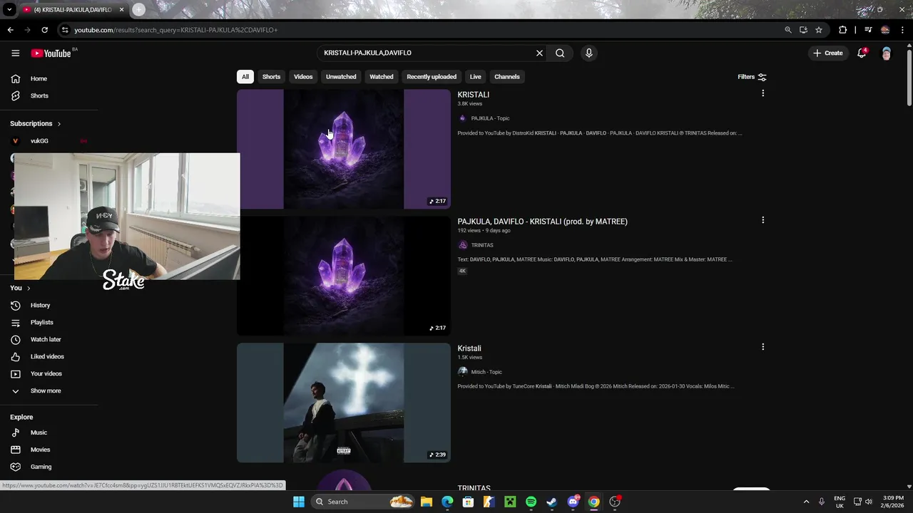Open Steam from the taskbar

coord(551,502)
